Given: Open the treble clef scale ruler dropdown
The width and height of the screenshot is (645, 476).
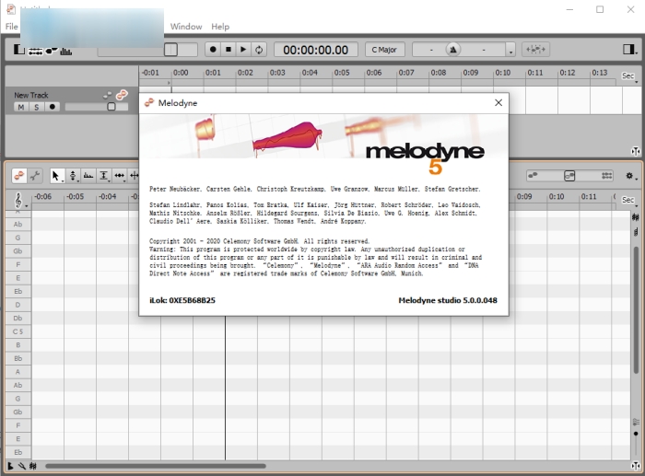Looking at the screenshot, I should pos(19,200).
